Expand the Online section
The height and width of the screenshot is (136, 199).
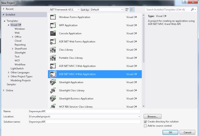coord(4,90)
